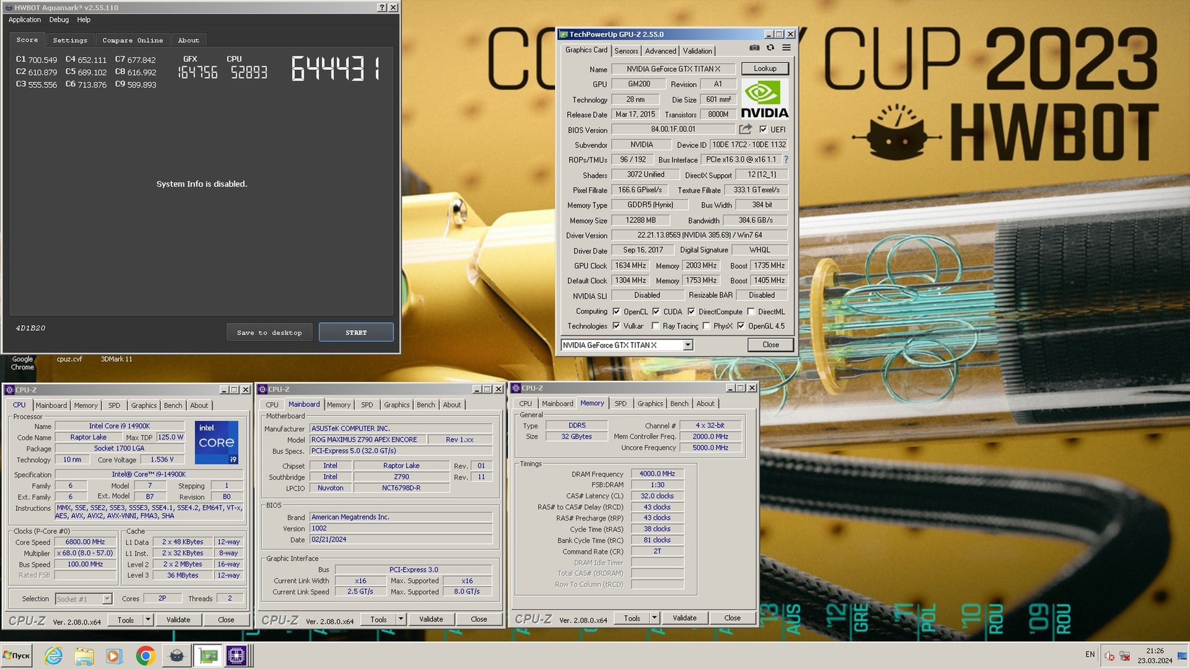Click the GPU-Z screenshot camera icon
Image resolution: width=1190 pixels, height=669 pixels.
coord(754,48)
